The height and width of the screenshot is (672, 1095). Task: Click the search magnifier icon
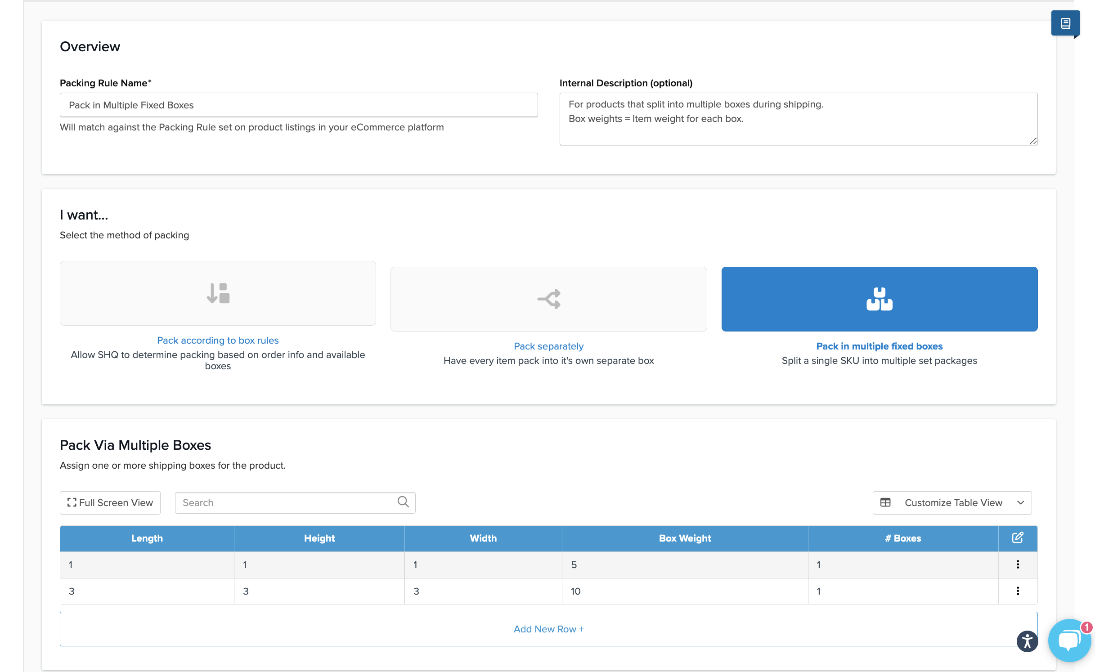[403, 502]
